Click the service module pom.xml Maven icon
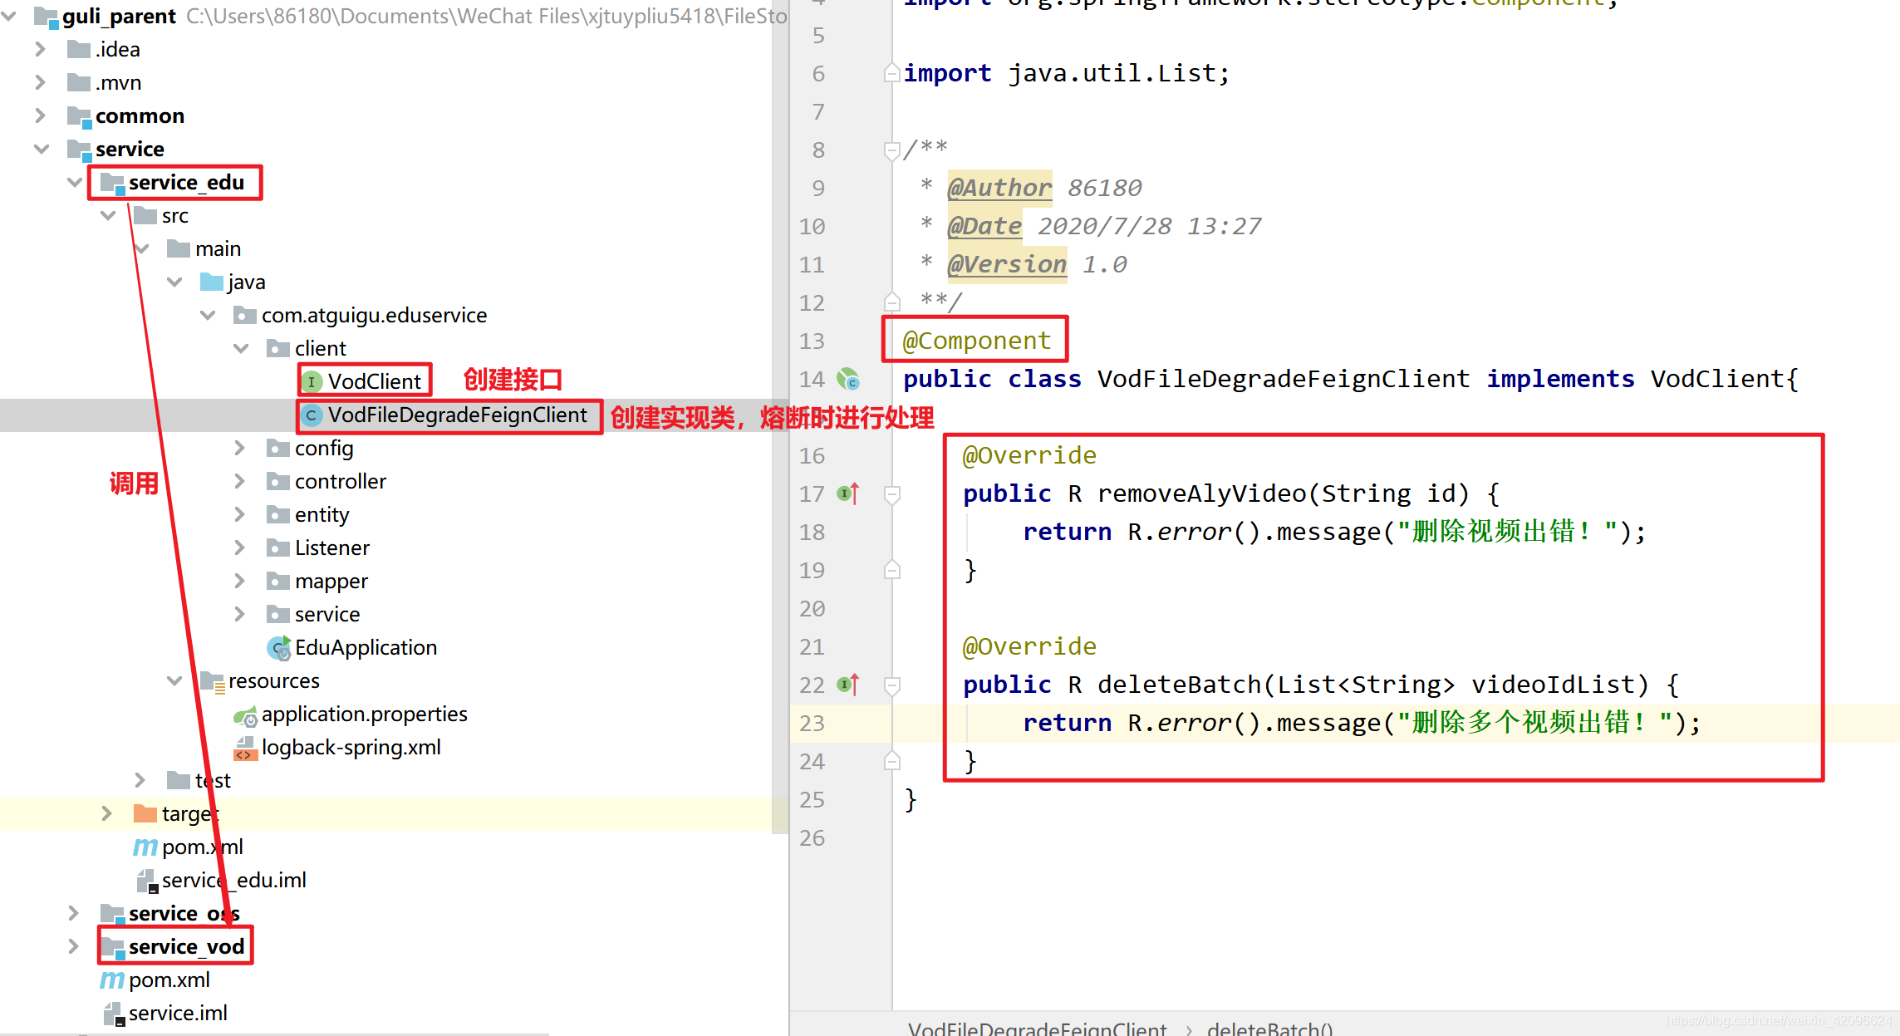Viewport: 1900px width, 1036px height. tap(112, 980)
